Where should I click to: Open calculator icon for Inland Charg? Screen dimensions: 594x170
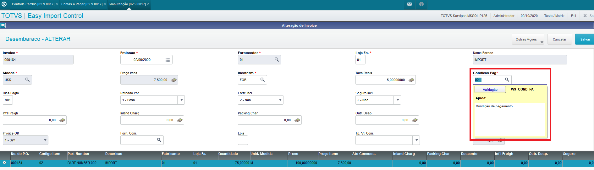coord(180,120)
